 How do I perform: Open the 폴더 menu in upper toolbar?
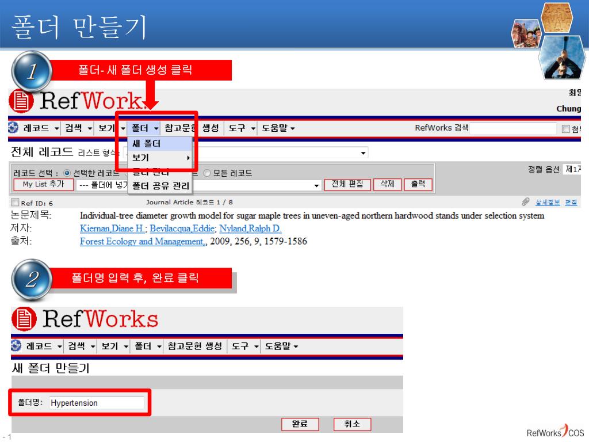(144, 128)
